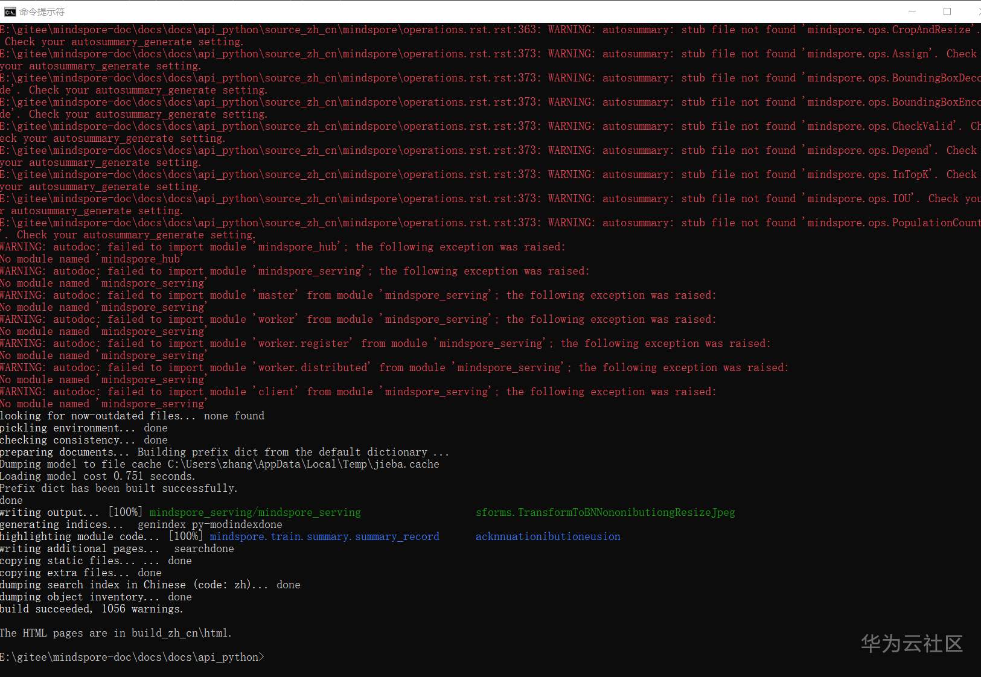Screen dimensions: 981x677
Task: Click the warning line mentioning mindspore.ops.Assign
Action: pyautogui.click(x=488, y=54)
